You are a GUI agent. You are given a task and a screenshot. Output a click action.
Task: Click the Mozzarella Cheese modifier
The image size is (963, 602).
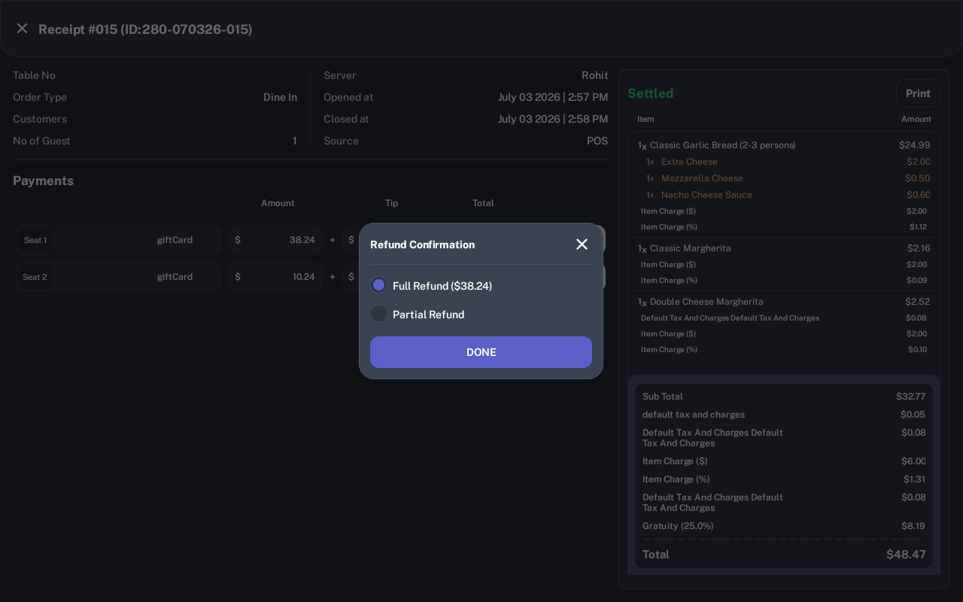702,178
